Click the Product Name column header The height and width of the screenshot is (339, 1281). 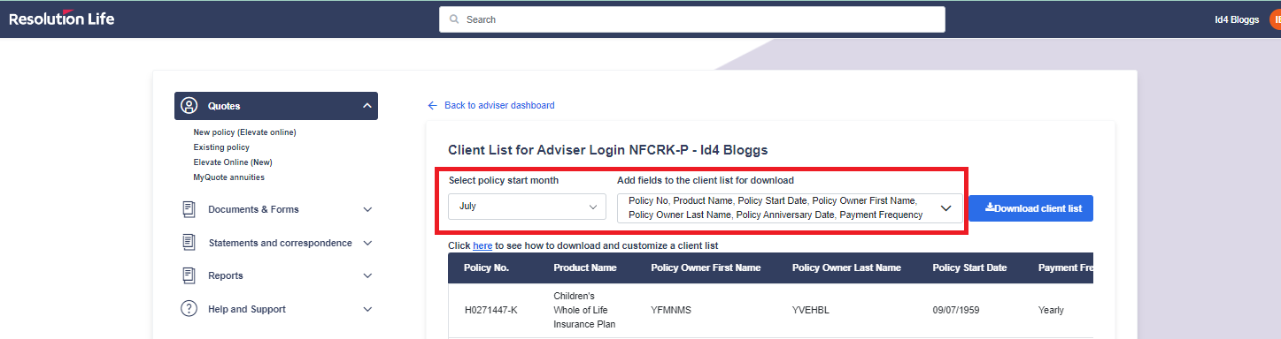click(585, 267)
